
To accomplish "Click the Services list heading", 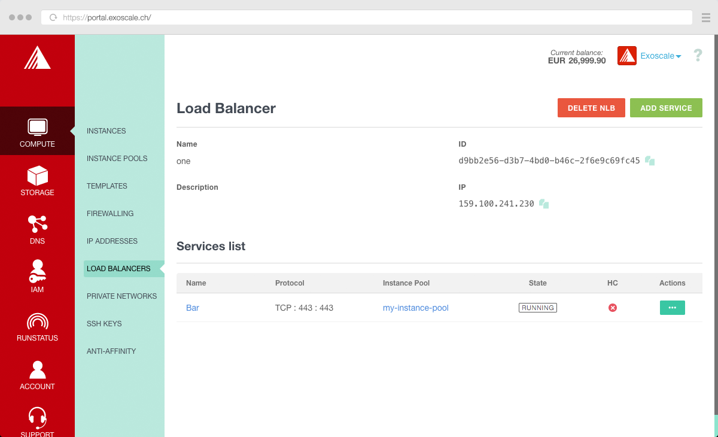I will pos(211,246).
